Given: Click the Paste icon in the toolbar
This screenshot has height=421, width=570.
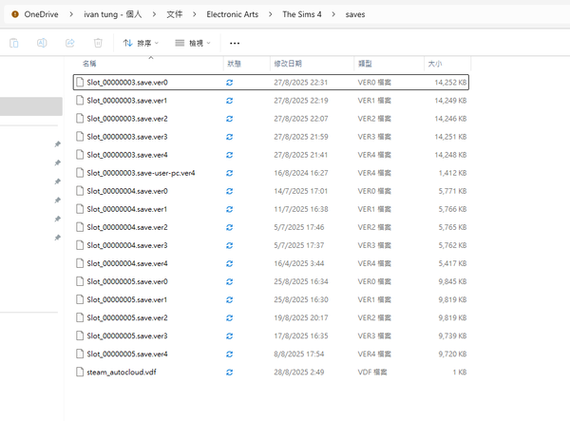Looking at the screenshot, I should [x=14, y=43].
